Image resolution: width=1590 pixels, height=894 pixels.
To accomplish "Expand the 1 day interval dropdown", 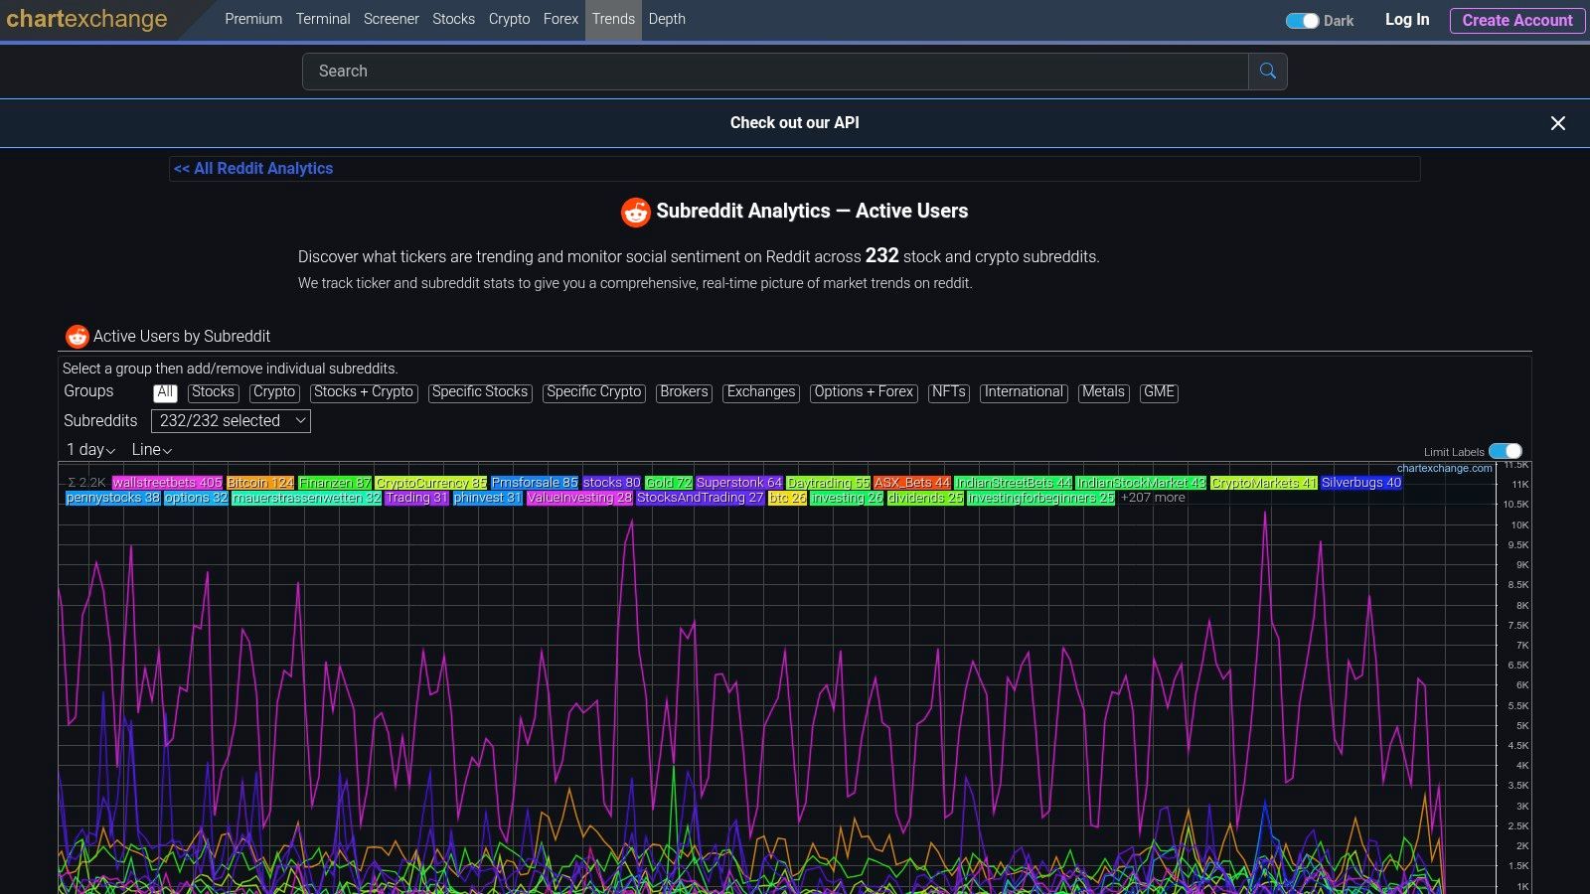I will 90,450.
